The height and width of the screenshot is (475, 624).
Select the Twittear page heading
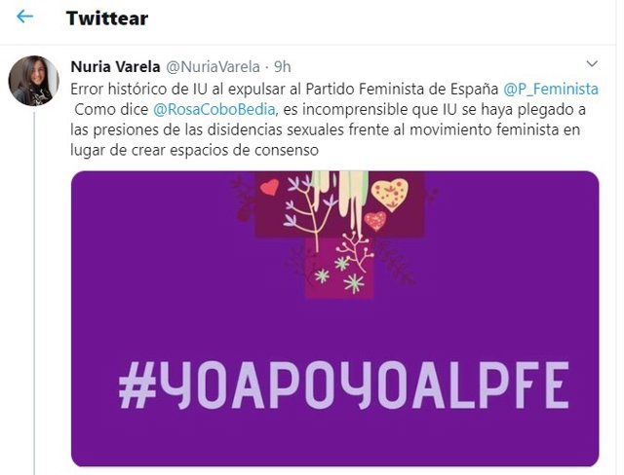pyautogui.click(x=107, y=18)
